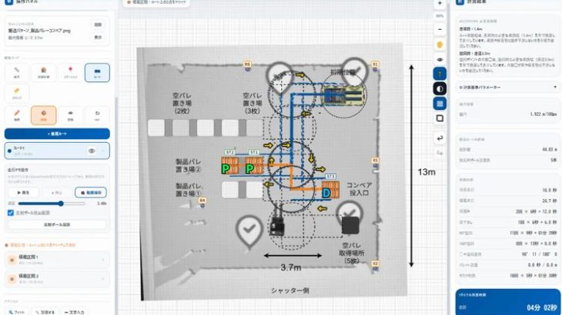
Task: Click the zoom out minus button
Action: pos(440,30)
